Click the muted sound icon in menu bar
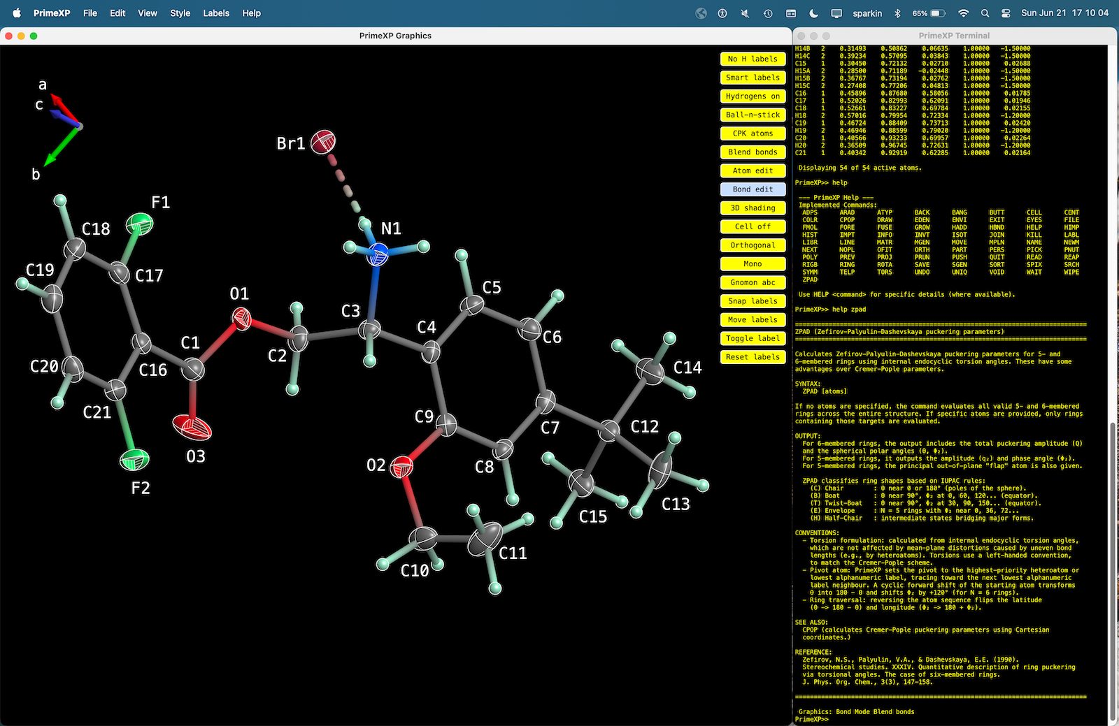Screen dimensions: 1119x726 [745, 13]
